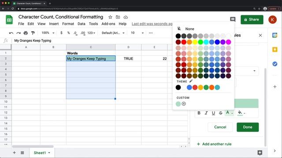Click the Bold formatting icon
282x158 pixels.
(199, 113)
